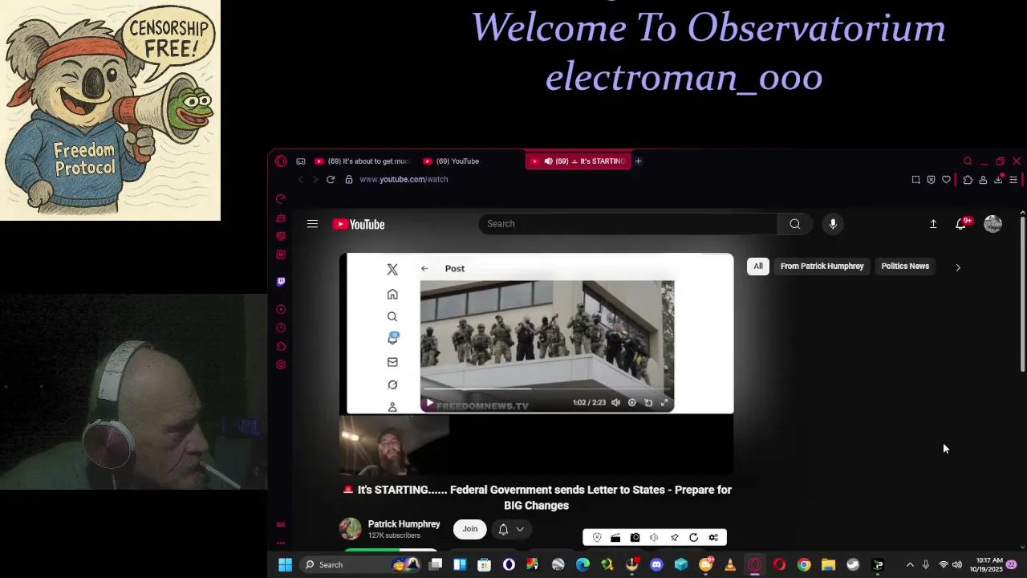The image size is (1027, 578).
Task: Toggle fullscreen on the embedded post video
Action: click(664, 402)
